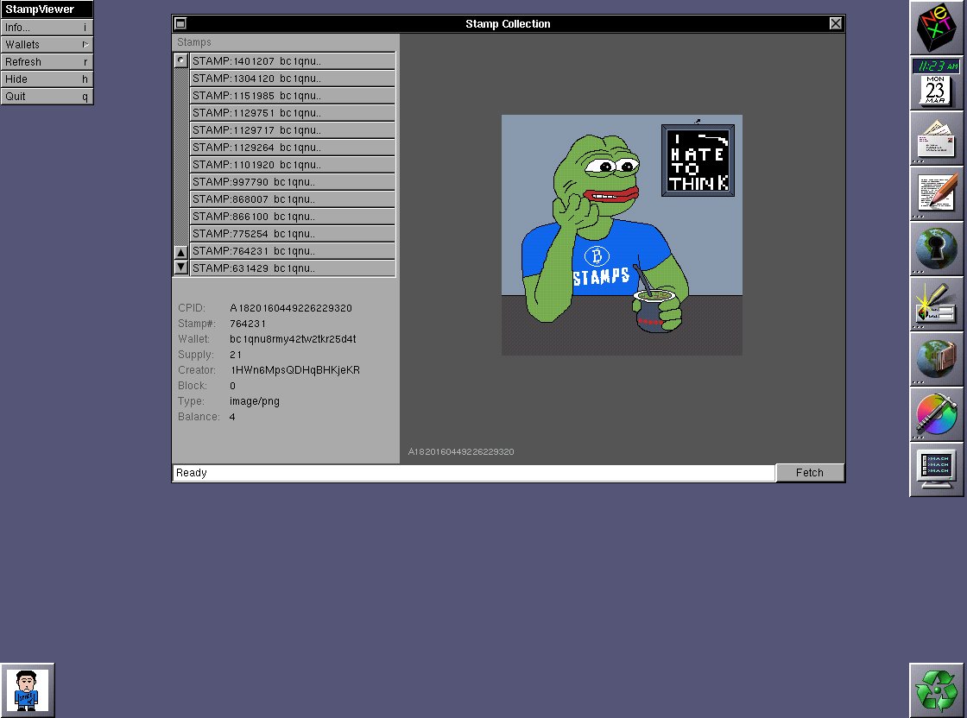Click the Wallet address bc1qnu8rmy42tw2tkr25d4t
967x718 pixels.
coord(293,339)
